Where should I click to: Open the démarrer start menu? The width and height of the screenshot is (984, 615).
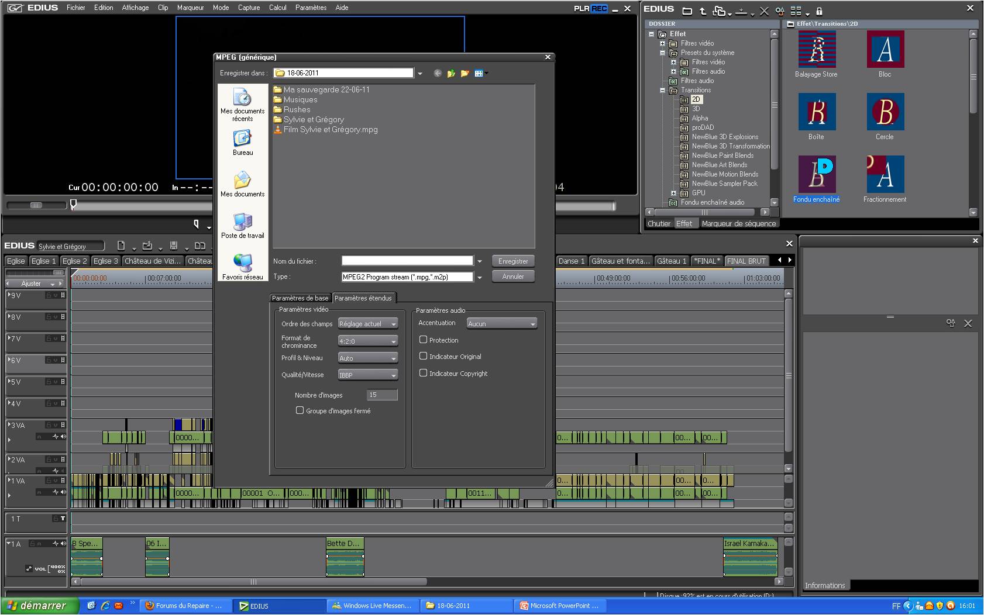click(39, 606)
